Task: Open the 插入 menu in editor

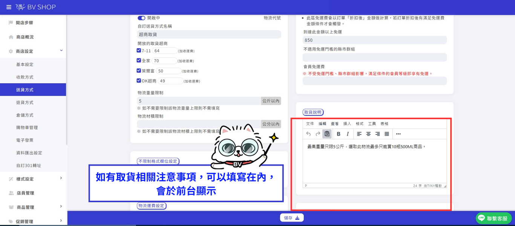Action: [x=347, y=124]
